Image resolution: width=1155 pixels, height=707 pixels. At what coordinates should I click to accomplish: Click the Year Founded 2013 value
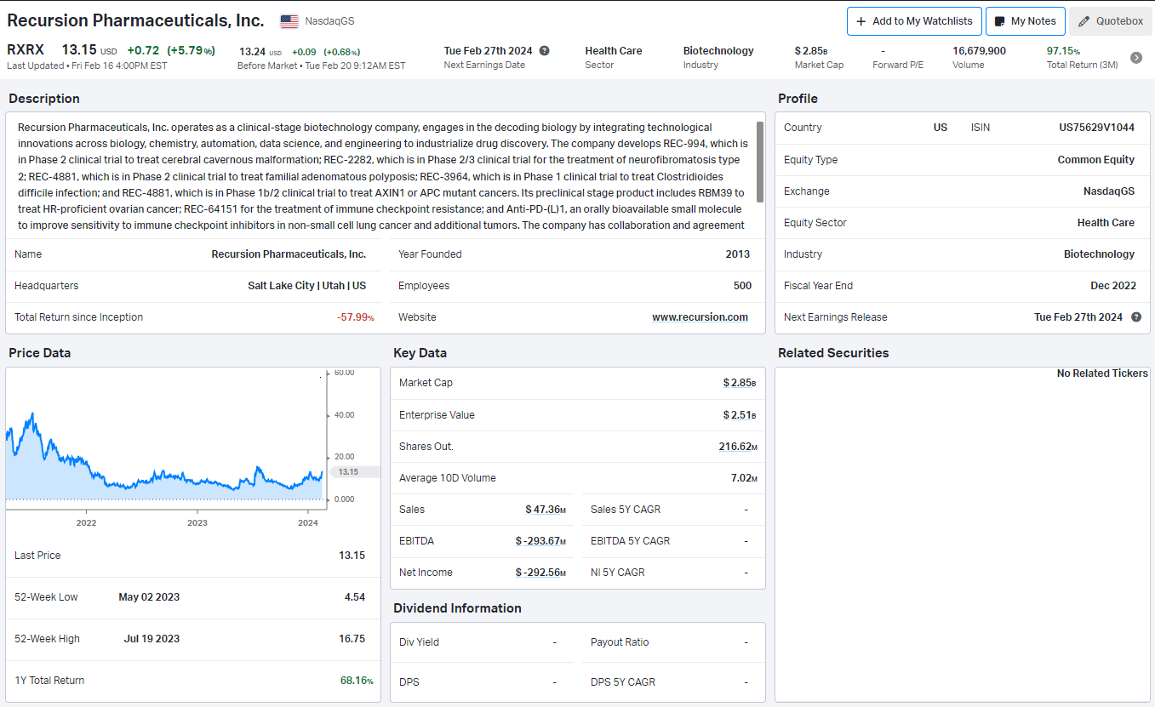738,254
